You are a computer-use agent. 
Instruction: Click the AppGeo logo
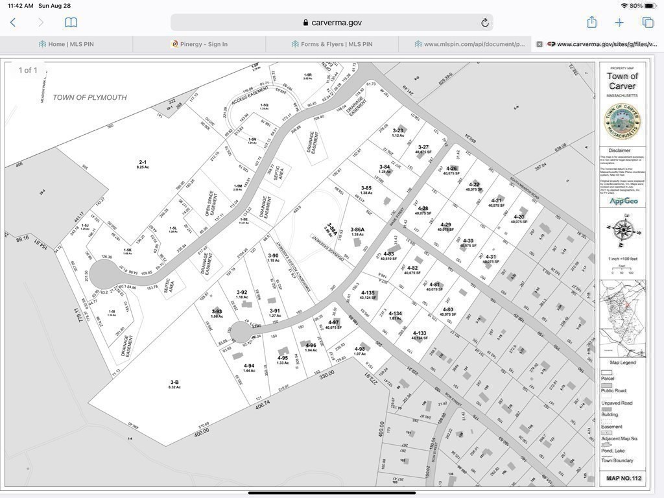click(x=622, y=201)
